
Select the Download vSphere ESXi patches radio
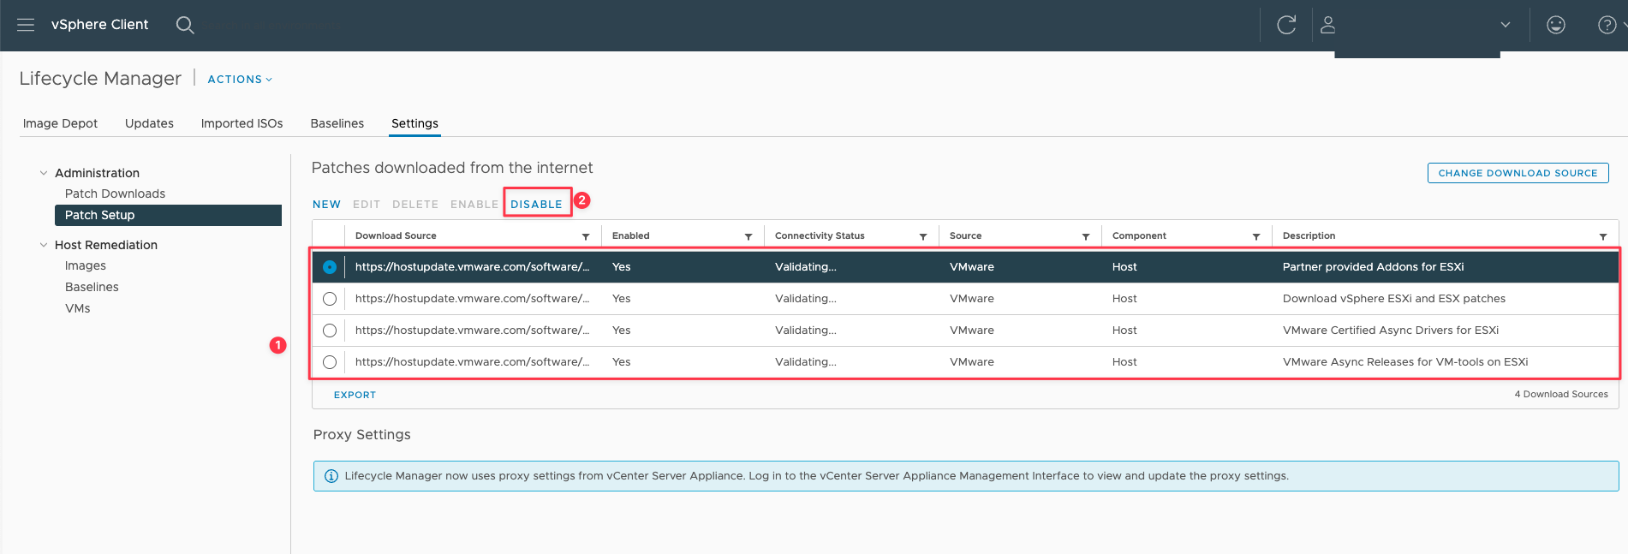(330, 299)
